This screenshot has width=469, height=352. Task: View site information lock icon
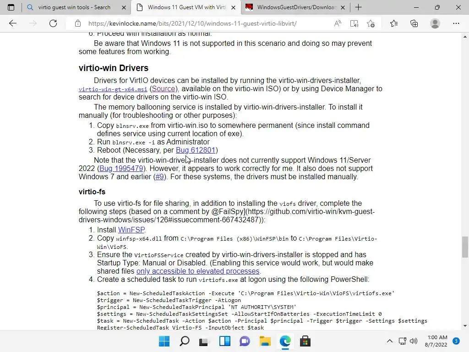(x=78, y=23)
